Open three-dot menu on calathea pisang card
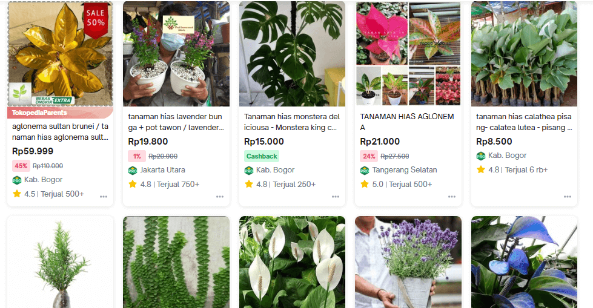The width and height of the screenshot is (593, 308). [x=568, y=197]
